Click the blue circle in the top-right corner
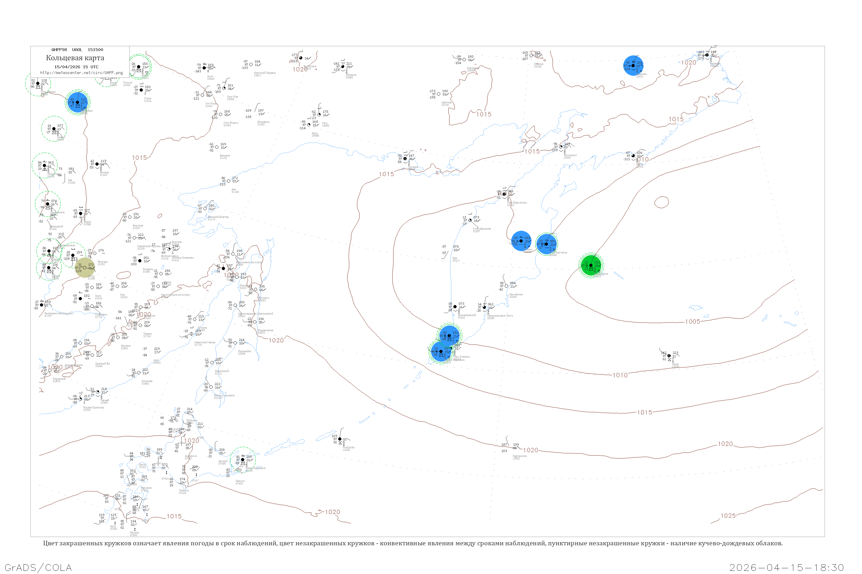The image size is (862, 574). (x=633, y=65)
